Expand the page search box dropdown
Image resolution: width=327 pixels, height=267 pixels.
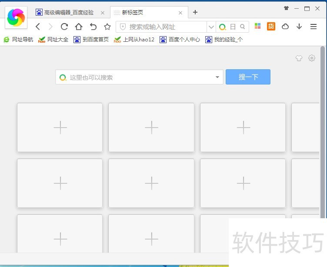(x=217, y=78)
